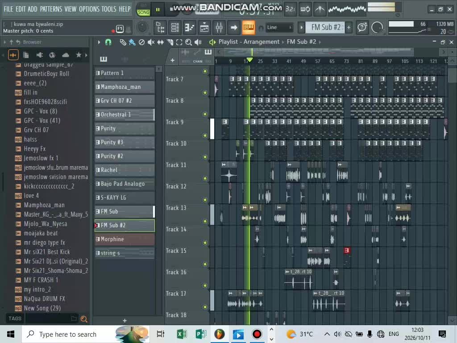Select the Slip tool in Playlist toolbar
The width and height of the screenshot is (457, 343).
(x=160, y=42)
